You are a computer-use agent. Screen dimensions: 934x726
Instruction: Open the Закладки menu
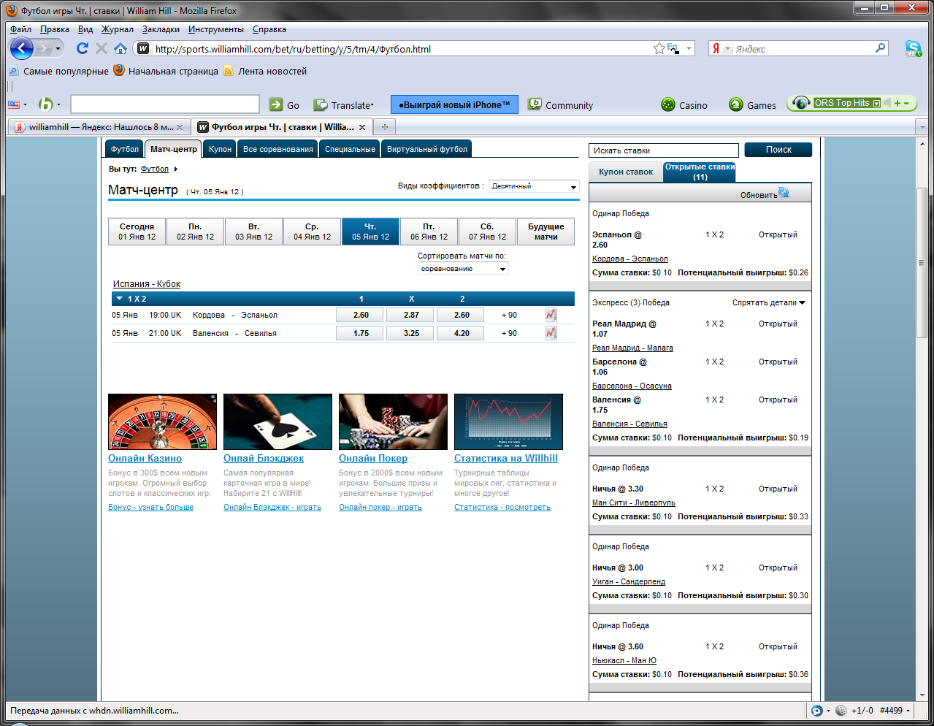pos(161,29)
